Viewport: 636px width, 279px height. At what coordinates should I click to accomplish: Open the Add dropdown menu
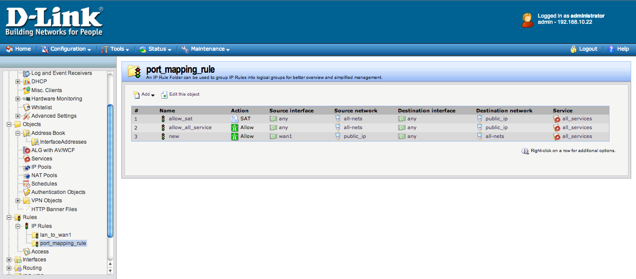tap(144, 94)
